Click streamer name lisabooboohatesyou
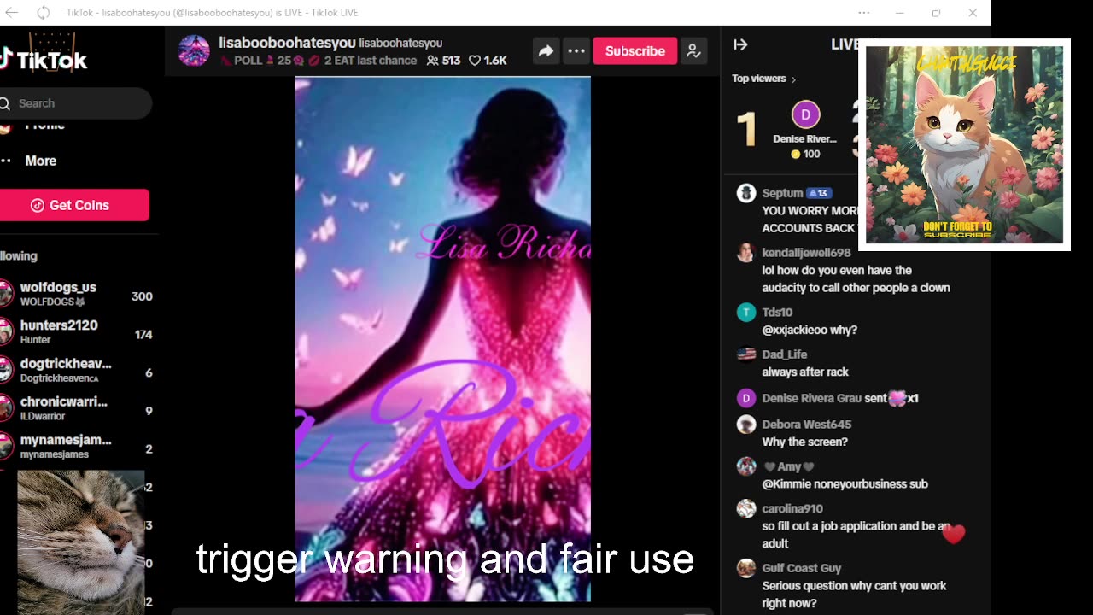This screenshot has height=615, width=1093. tap(287, 42)
